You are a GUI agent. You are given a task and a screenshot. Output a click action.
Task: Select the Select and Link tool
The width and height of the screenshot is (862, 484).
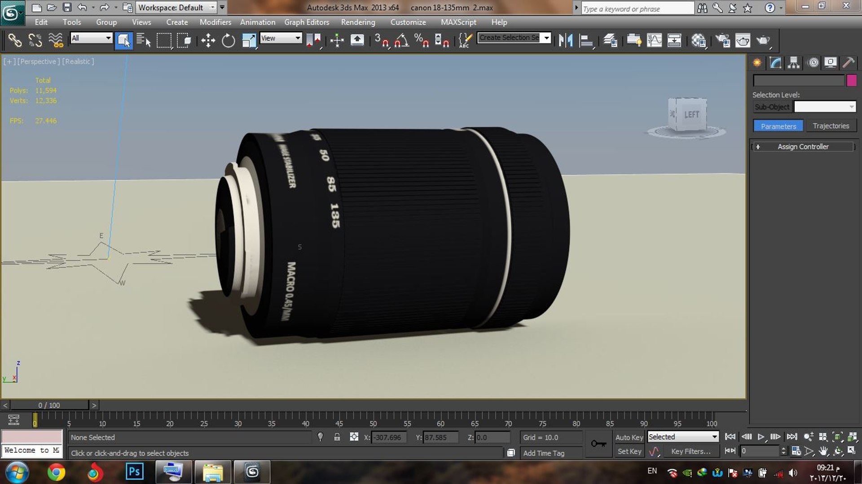coord(15,40)
